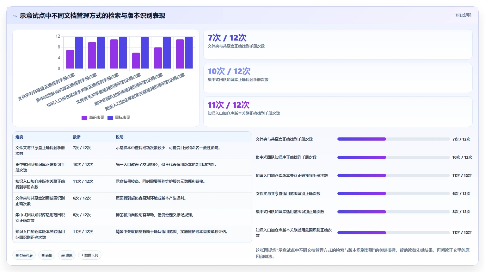Viewport: 485px width, 272px height.
Task: Click table note 页面找到后仍容易对环境或版本产生误判
Action: click(151, 198)
